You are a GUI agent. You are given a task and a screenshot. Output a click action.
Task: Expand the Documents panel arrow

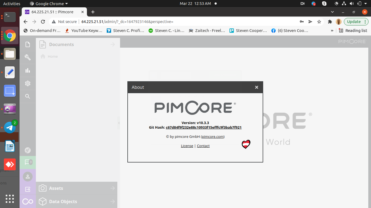click(x=113, y=44)
